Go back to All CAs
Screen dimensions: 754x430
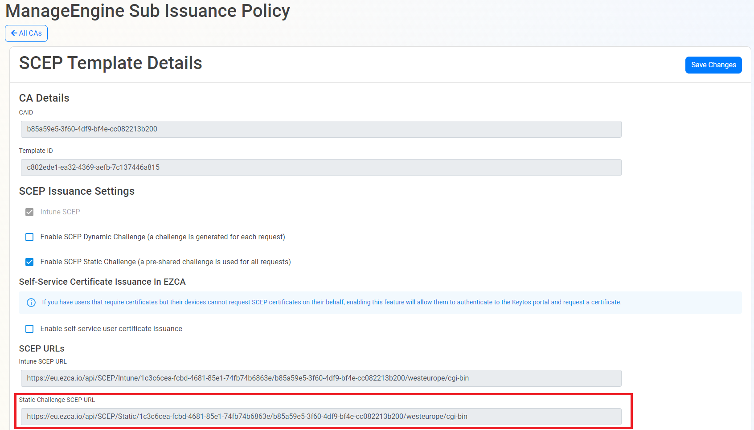click(x=26, y=33)
